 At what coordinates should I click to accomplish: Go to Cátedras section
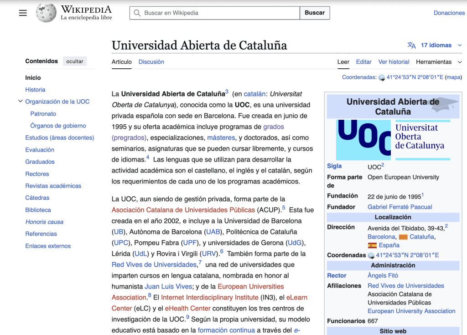click(x=37, y=198)
